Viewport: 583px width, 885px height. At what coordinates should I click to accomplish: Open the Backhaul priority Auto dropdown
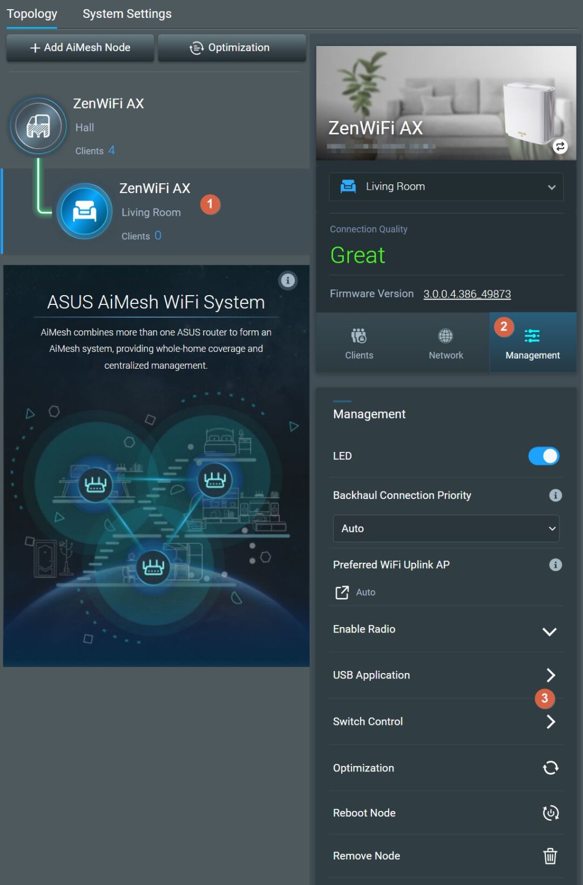pos(446,528)
